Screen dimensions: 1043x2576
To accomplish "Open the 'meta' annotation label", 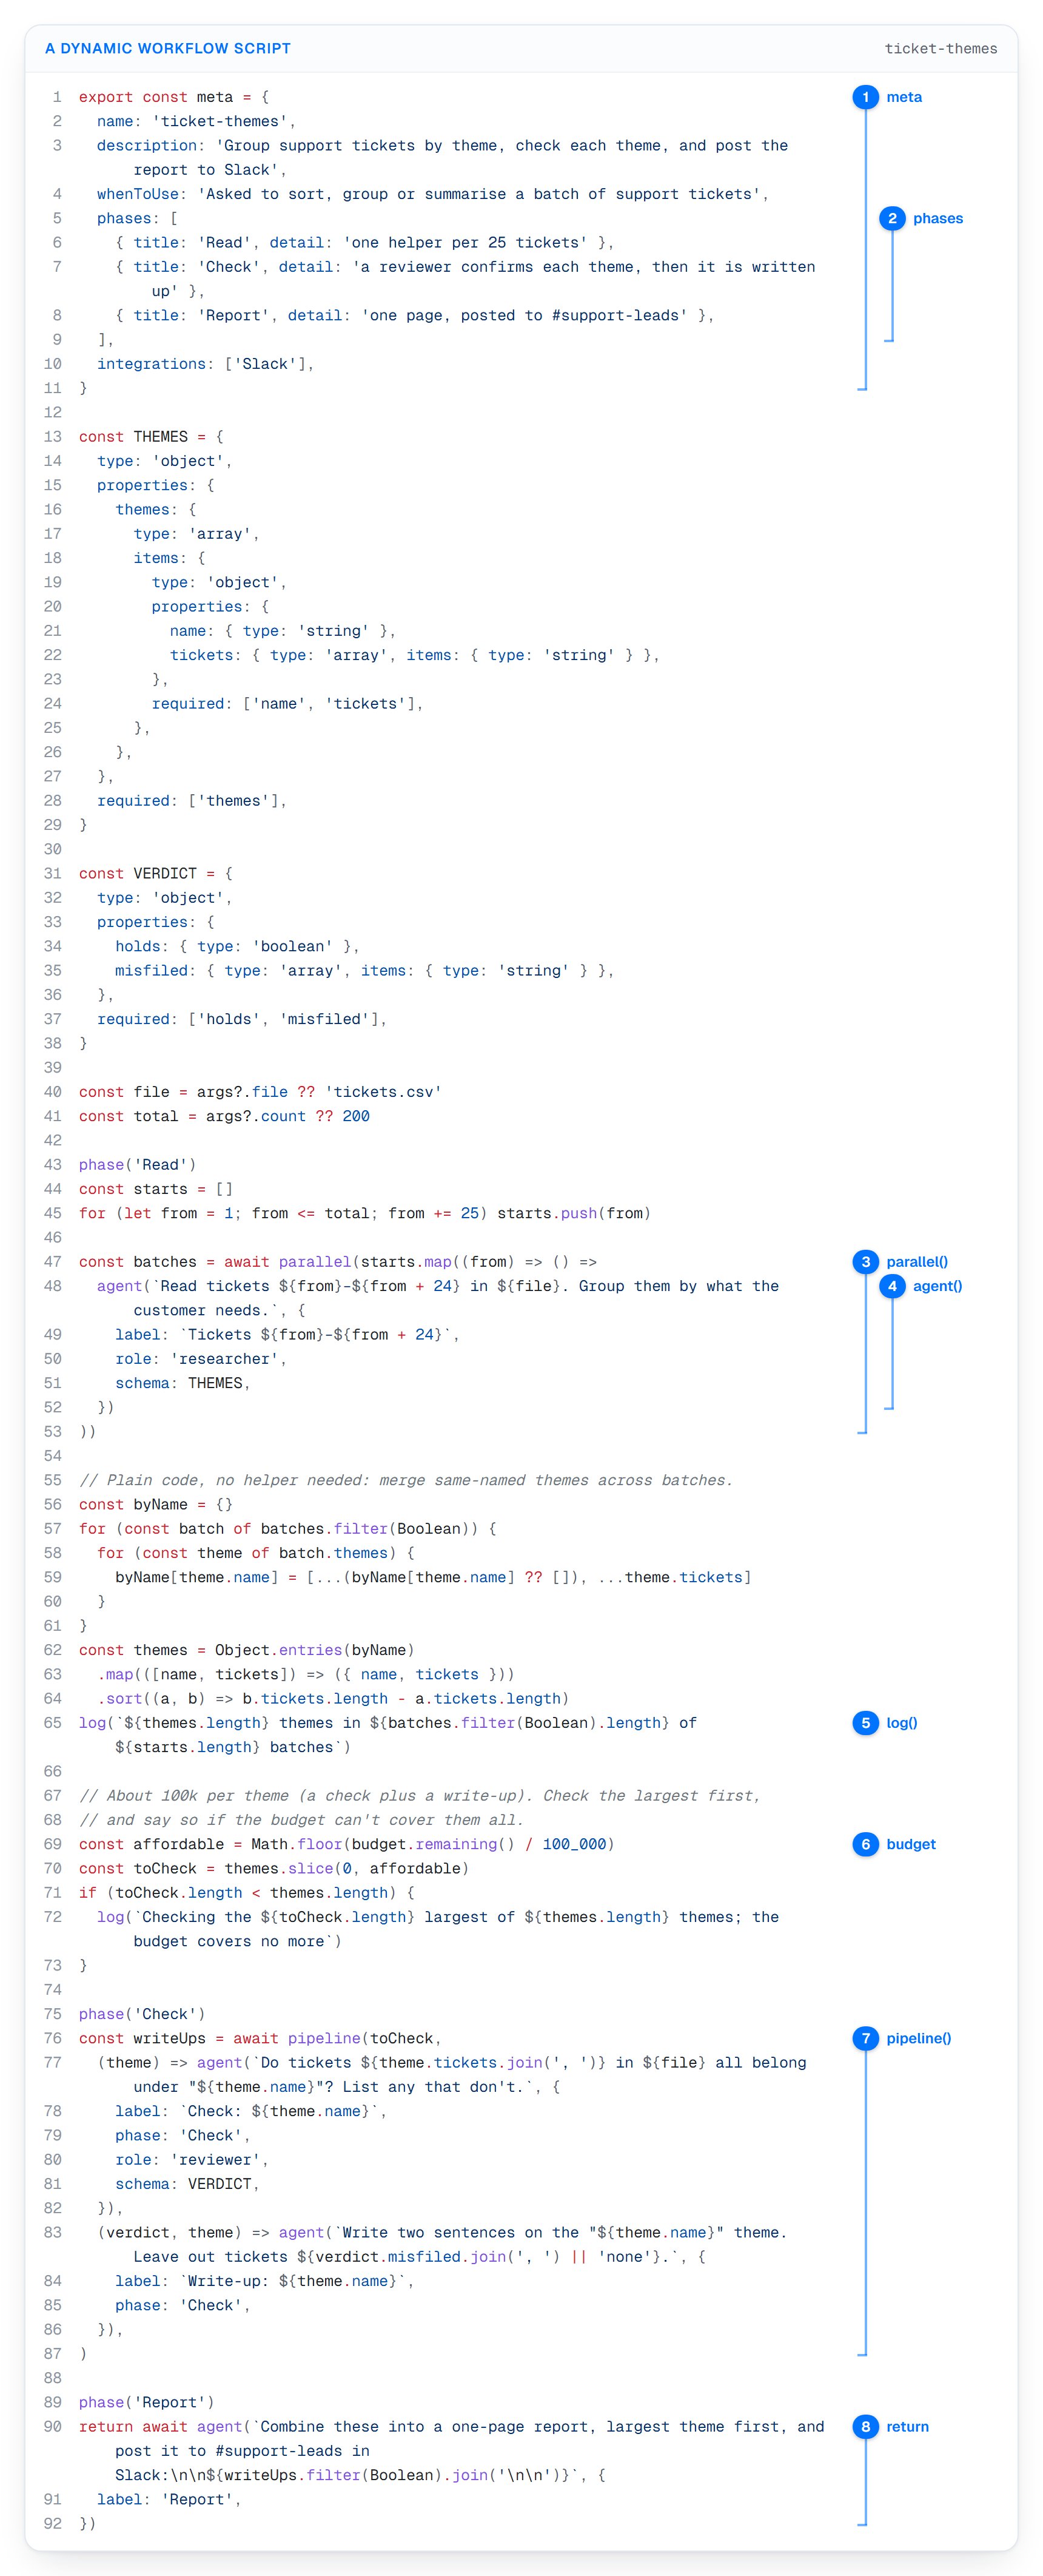I will (904, 97).
